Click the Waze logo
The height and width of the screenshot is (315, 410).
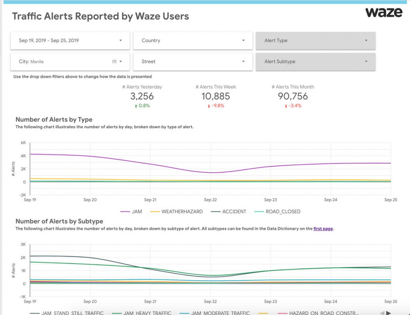click(384, 12)
